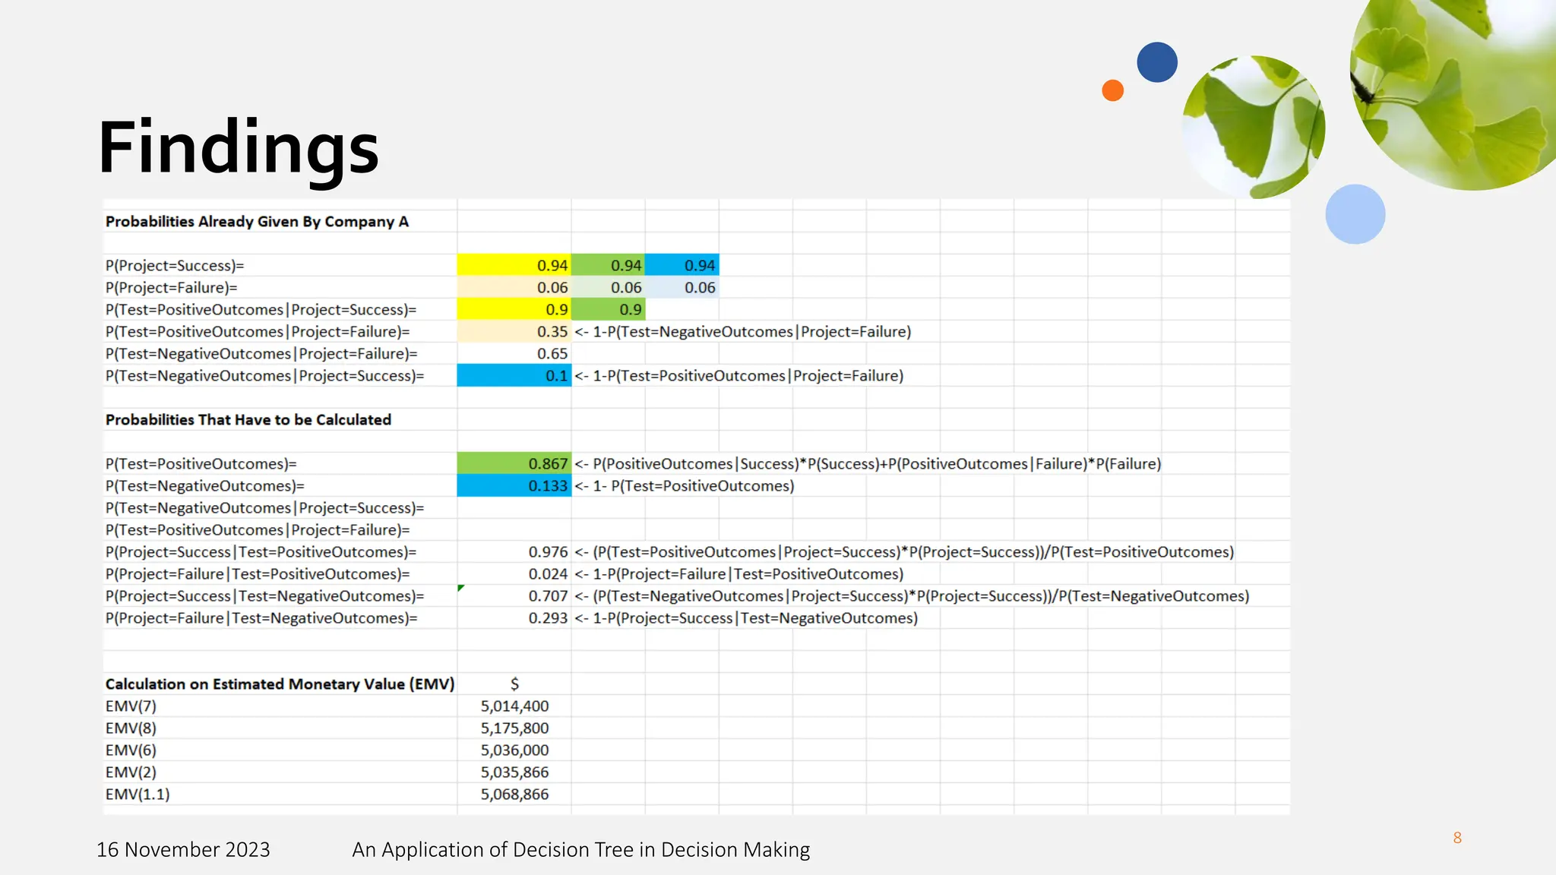The width and height of the screenshot is (1556, 875).
Task: Click the small round ginkgo leaf image
Action: 1254,127
